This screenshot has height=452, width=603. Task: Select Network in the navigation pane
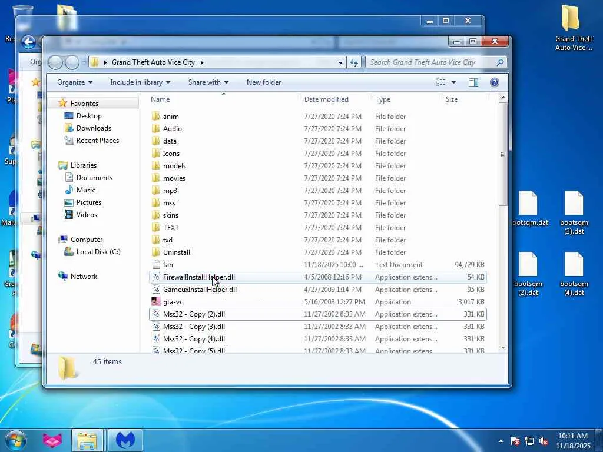84,277
